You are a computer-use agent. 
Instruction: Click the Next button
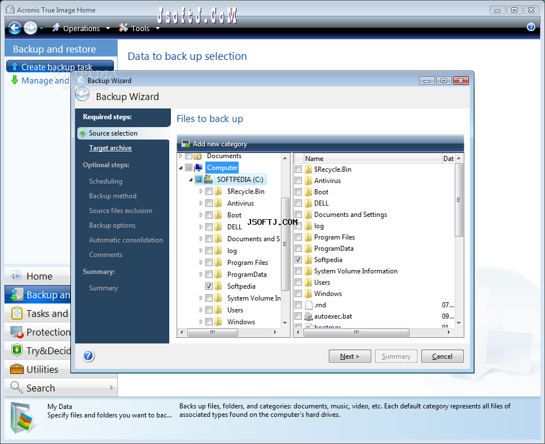[350, 356]
